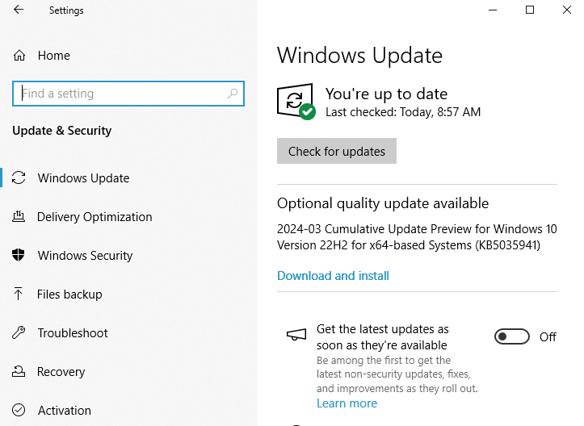Click the search magnifier icon in Find a setting
This screenshot has height=426, width=584.
coord(233,94)
